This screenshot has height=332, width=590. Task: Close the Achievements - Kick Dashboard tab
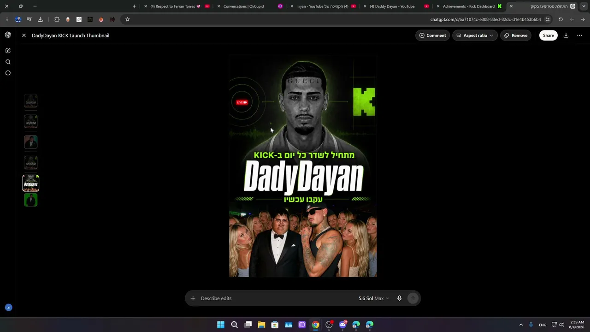pos(438,6)
